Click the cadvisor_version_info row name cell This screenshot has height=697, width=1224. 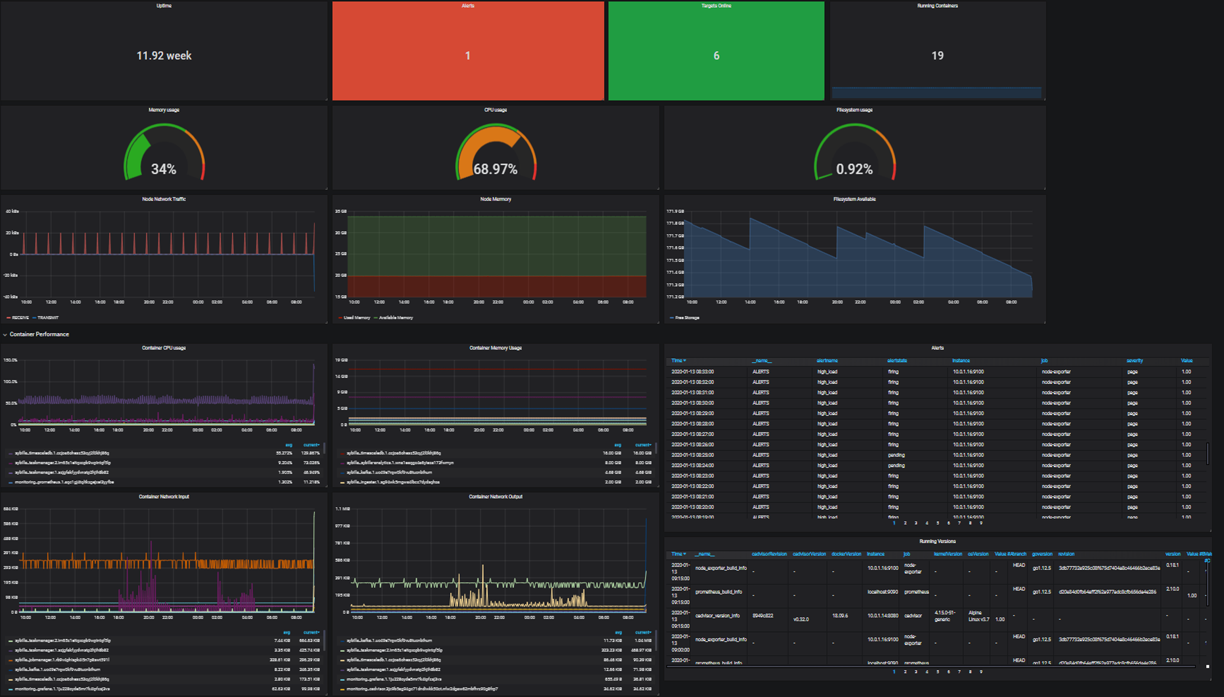[717, 616]
